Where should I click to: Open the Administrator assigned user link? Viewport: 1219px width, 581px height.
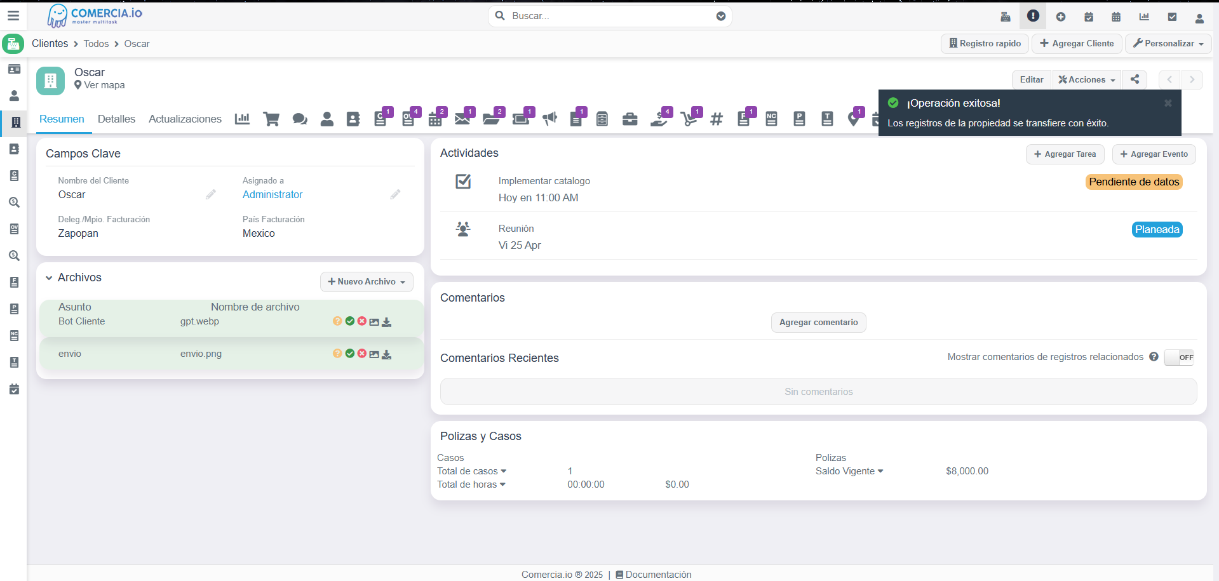pyautogui.click(x=273, y=194)
